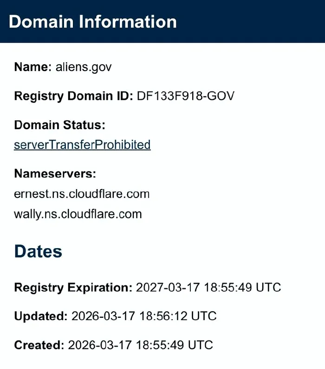This screenshot has height=369, width=325.
Task: Click the Created label
Action: tap(39, 345)
